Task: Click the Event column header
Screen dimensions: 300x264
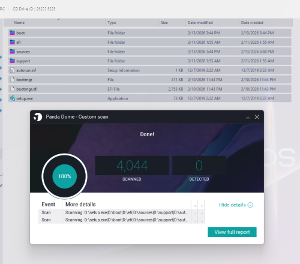Action: point(48,205)
